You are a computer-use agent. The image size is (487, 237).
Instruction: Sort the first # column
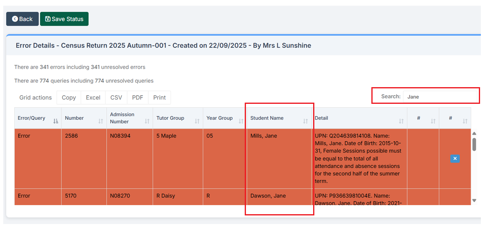(433, 121)
